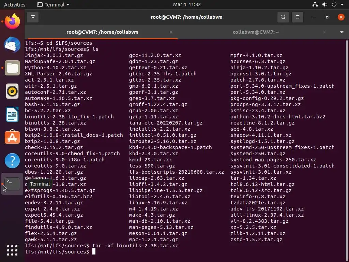This screenshot has height=262, width=349.
Task: Launch LibreOffice Writer from the dock
Action: pyautogui.click(x=12, y=114)
